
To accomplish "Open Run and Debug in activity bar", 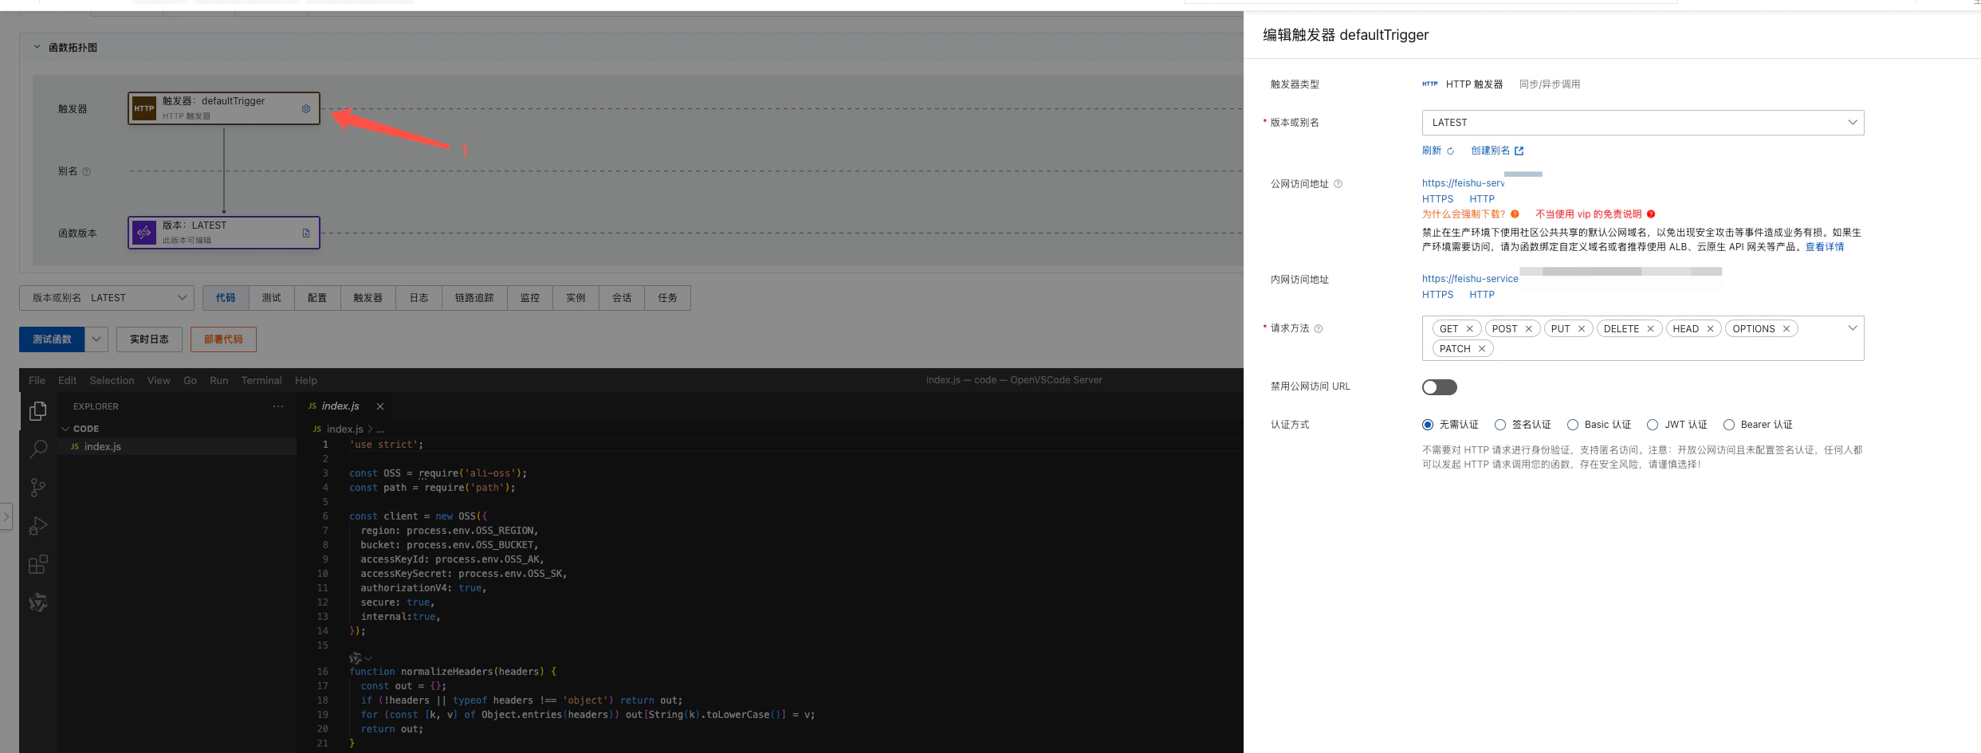I will coord(37,526).
